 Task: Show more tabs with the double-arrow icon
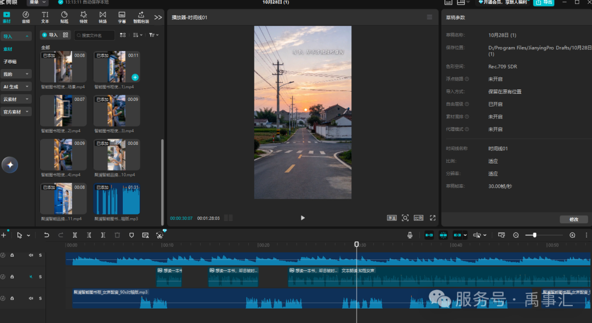(x=158, y=18)
